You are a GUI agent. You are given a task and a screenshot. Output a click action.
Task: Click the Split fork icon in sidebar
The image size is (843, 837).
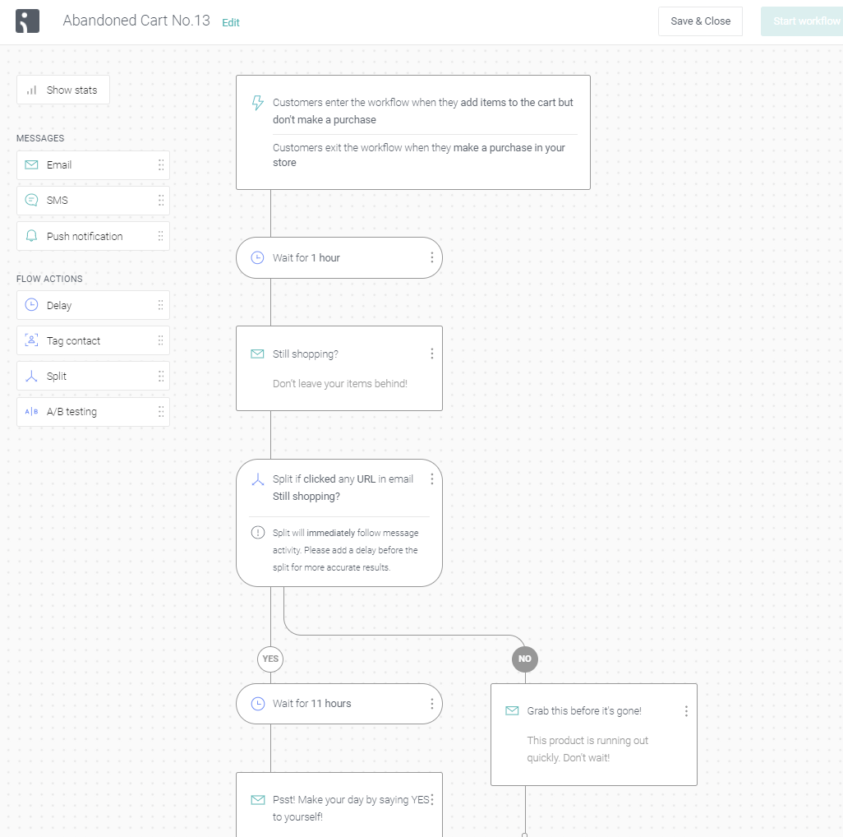coord(32,376)
